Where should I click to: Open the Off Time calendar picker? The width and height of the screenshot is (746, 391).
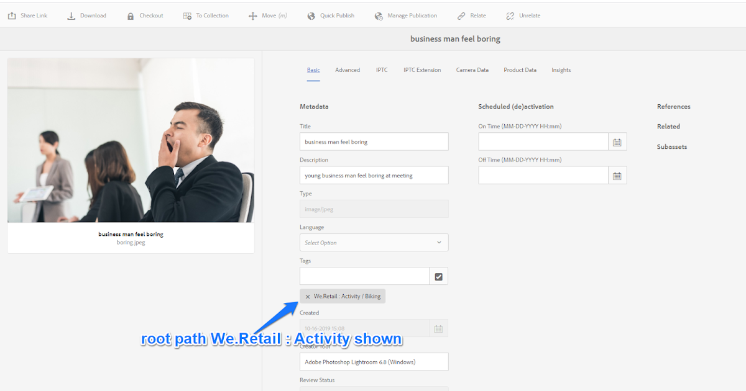(617, 175)
